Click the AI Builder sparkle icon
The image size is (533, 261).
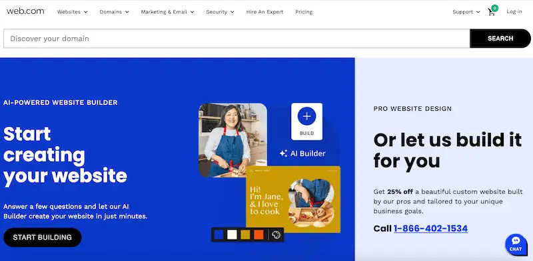(x=283, y=153)
